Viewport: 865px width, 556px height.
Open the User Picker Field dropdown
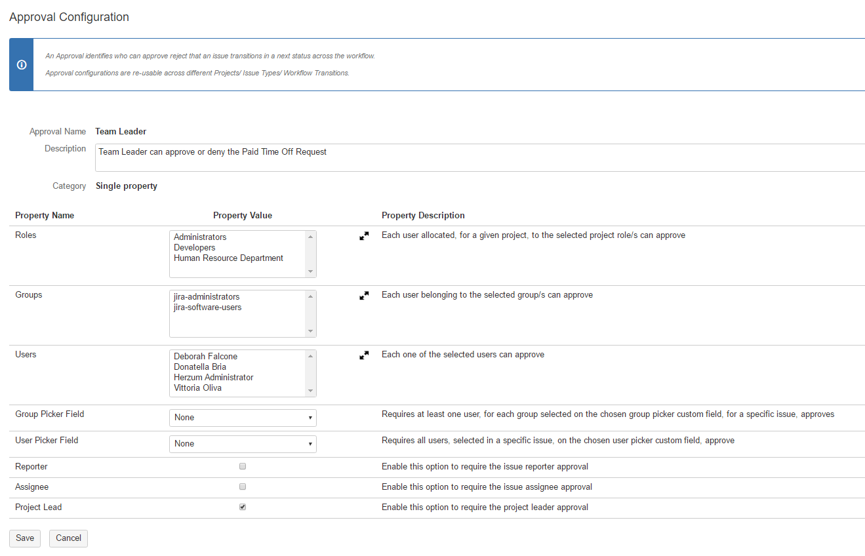[243, 444]
